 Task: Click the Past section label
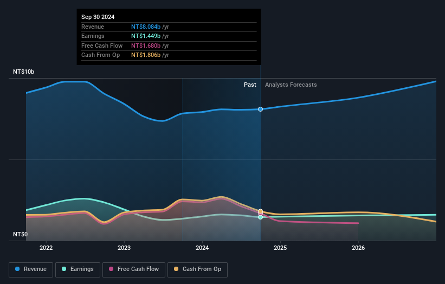[250, 85]
